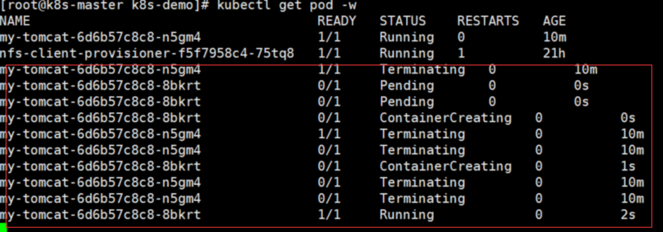Select the NAME column header
The height and width of the screenshot is (232, 663).
[15, 22]
